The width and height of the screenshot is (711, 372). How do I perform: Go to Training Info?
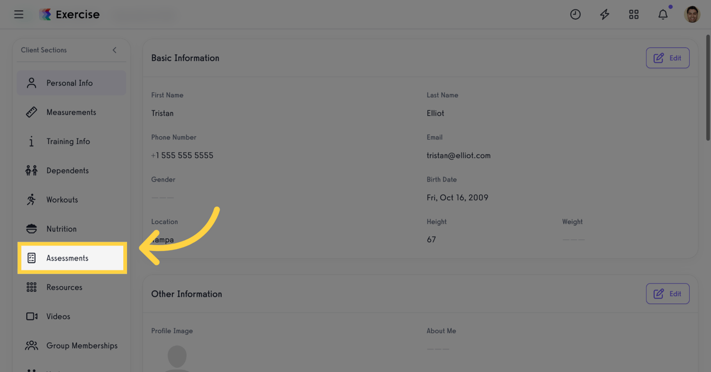pyautogui.click(x=68, y=142)
